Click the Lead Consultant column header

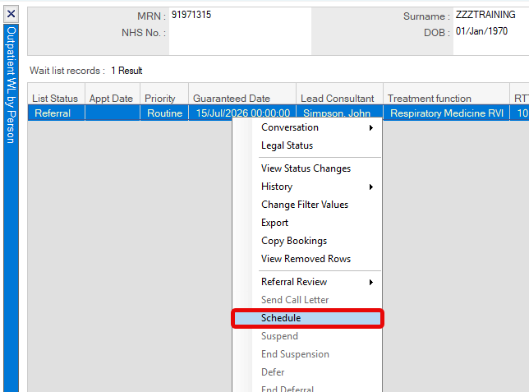[x=338, y=99]
